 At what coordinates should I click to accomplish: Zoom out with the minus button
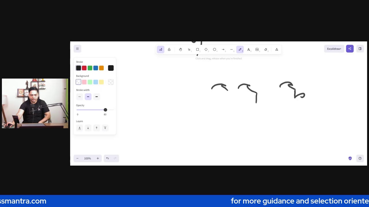[x=77, y=158]
